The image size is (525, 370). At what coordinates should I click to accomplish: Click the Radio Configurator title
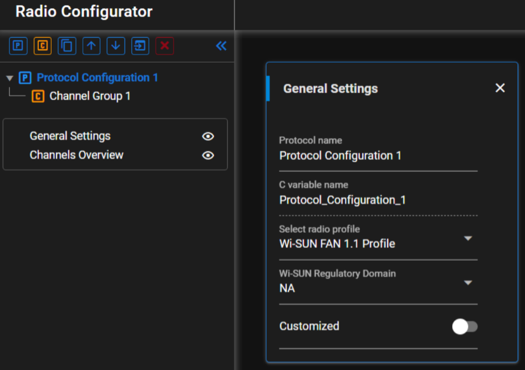(x=84, y=12)
